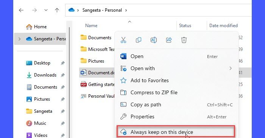This screenshot has width=265, height=138.
Task: Select the Personal Vault shortcut
Action: pos(97,96)
